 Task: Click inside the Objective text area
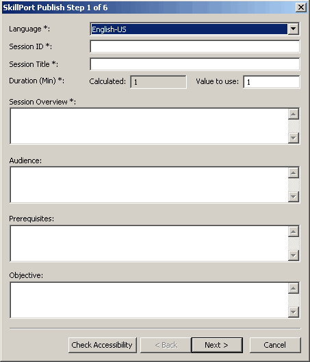click(149, 300)
